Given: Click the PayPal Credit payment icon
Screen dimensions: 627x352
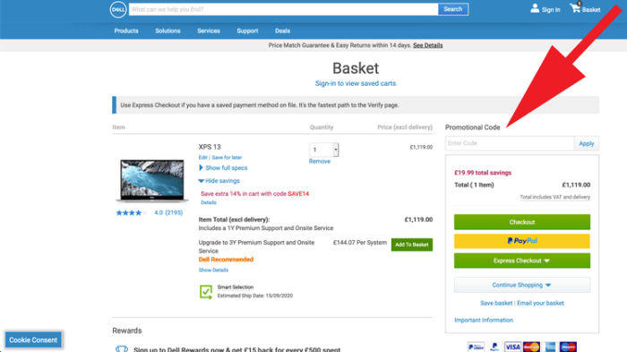Looking at the screenshot, I should point(476,347).
